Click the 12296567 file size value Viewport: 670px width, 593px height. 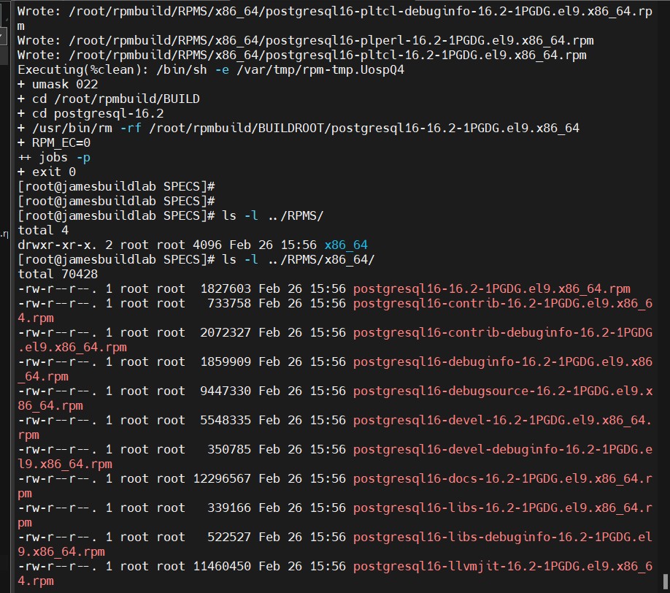tap(222, 478)
